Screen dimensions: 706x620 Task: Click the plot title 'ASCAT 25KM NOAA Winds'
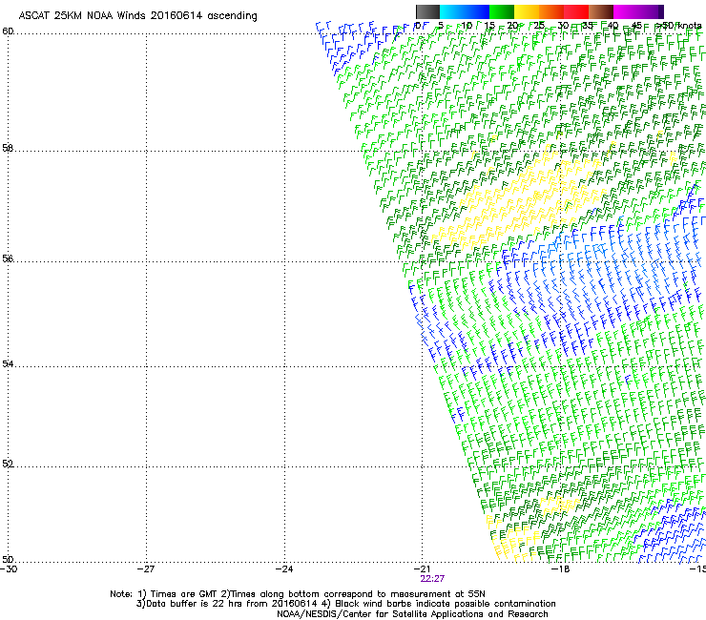(x=82, y=16)
